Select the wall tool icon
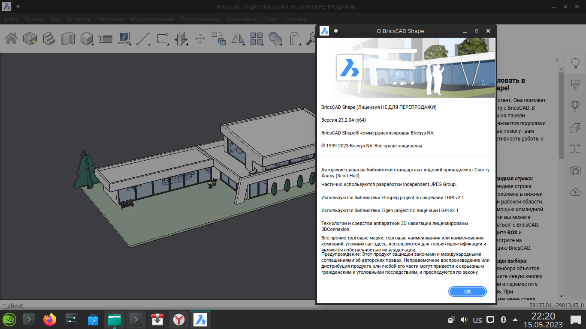 point(67,39)
